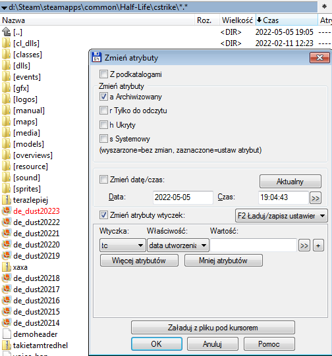Select the dlls folder icon

[7, 66]
